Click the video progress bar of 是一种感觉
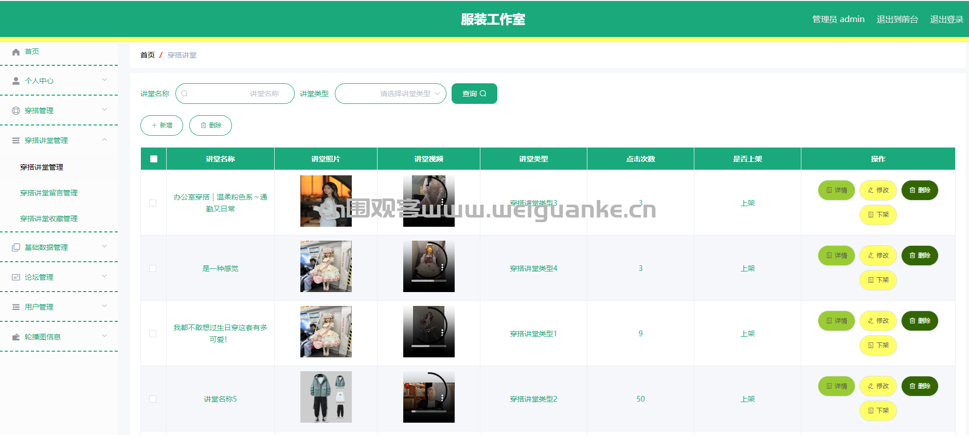The height and width of the screenshot is (435, 969). point(429,281)
